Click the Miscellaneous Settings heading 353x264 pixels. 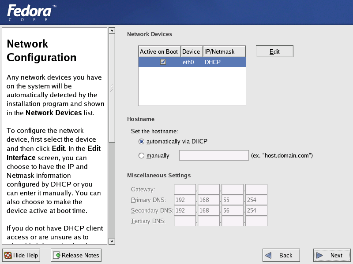click(159, 175)
